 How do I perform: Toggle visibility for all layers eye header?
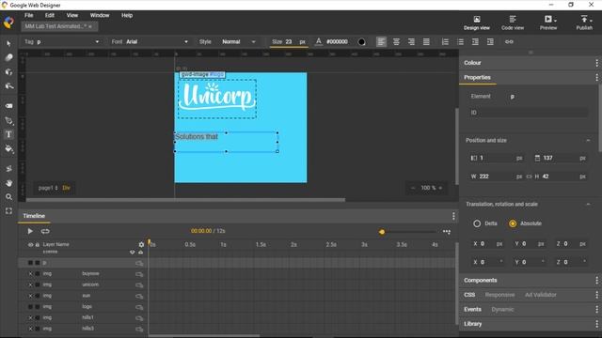30,244
